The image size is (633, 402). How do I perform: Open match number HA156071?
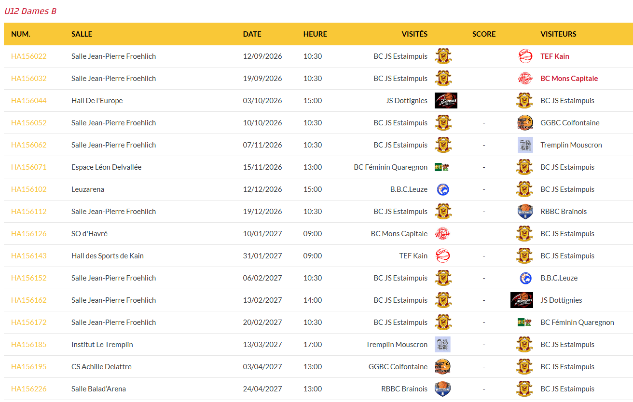29,167
